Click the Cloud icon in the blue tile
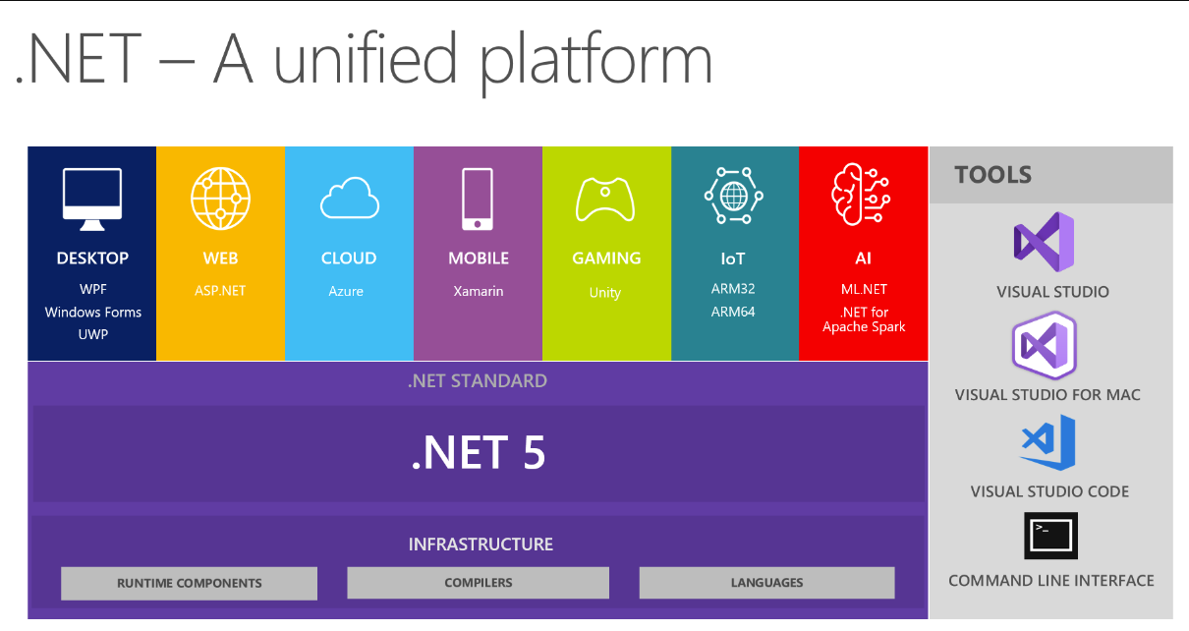This screenshot has height=631, width=1189. (x=350, y=198)
